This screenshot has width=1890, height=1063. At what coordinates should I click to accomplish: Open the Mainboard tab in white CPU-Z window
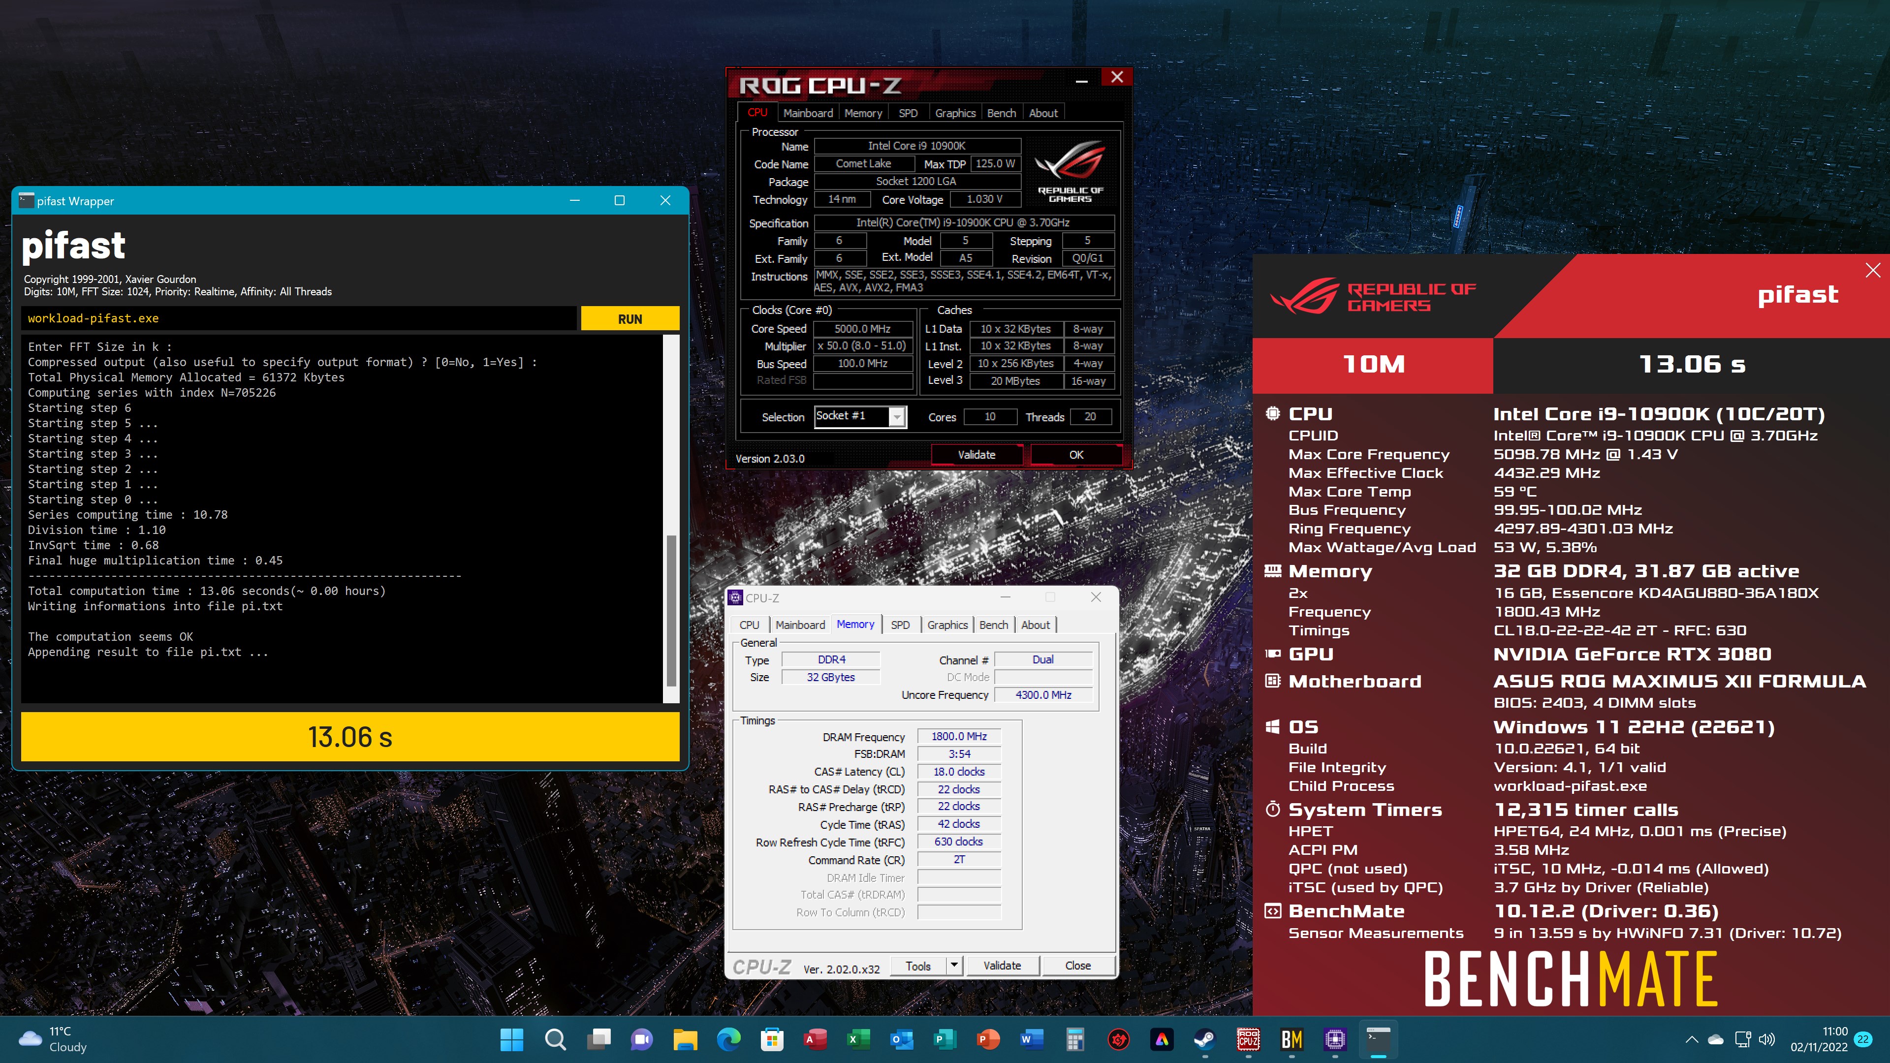[800, 625]
